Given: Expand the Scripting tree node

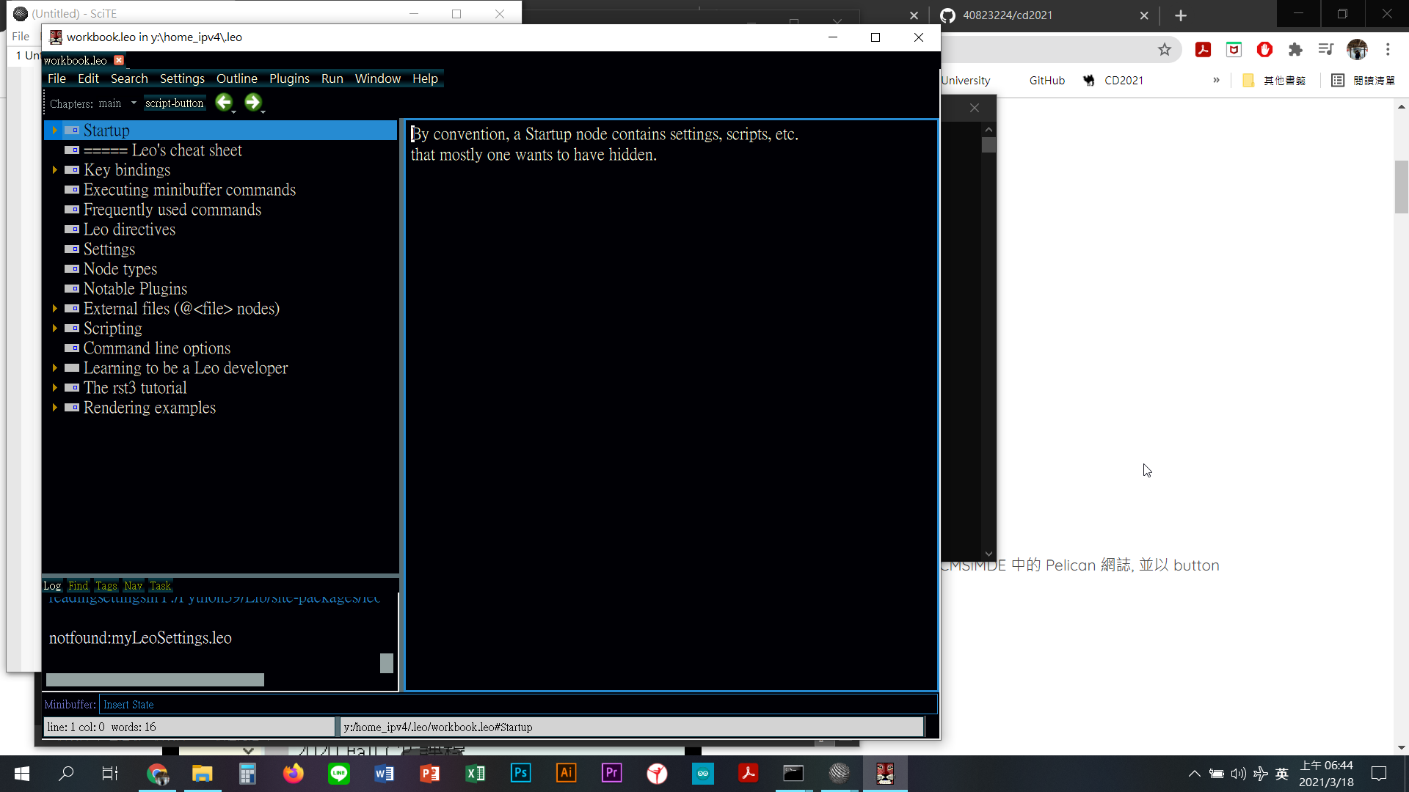Looking at the screenshot, I should tap(54, 329).
